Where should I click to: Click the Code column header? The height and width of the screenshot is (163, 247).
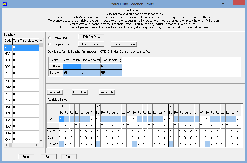pyautogui.click(x=8, y=41)
